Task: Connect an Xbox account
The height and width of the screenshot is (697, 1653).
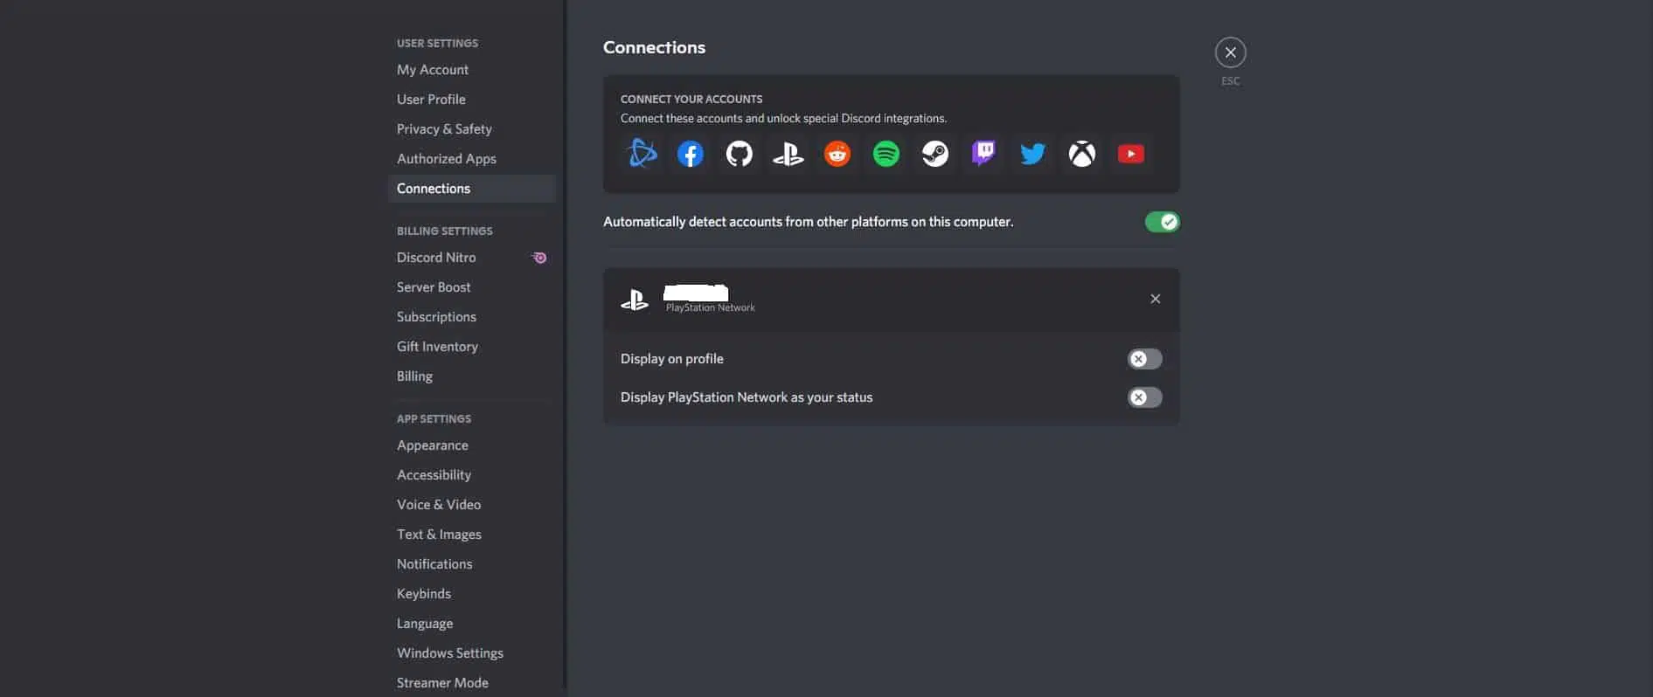Action: pos(1082,154)
